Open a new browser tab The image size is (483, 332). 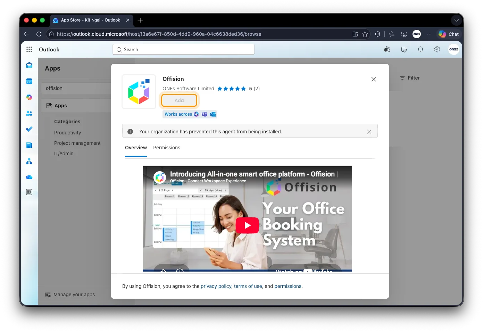[140, 20]
